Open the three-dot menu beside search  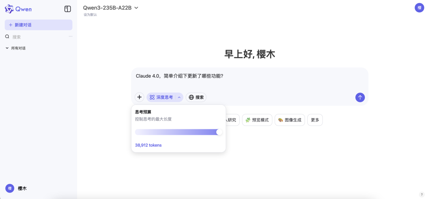[x=70, y=36]
